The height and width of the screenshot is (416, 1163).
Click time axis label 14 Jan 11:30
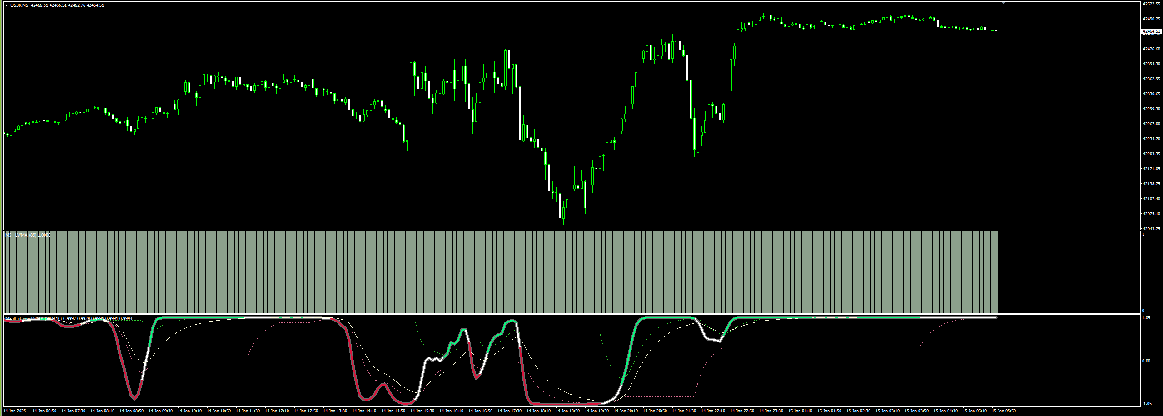[x=248, y=411]
